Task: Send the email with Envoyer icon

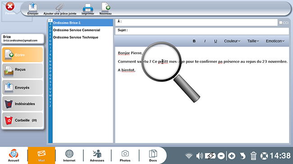Action: (33, 9)
